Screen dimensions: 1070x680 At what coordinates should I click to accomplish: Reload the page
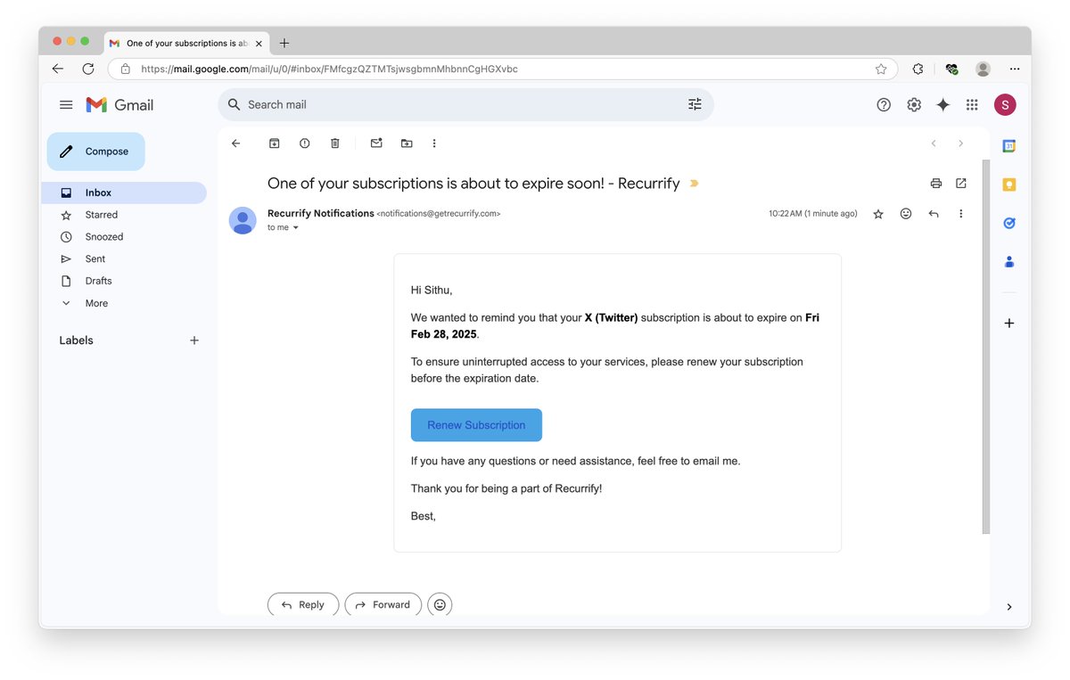(x=88, y=69)
